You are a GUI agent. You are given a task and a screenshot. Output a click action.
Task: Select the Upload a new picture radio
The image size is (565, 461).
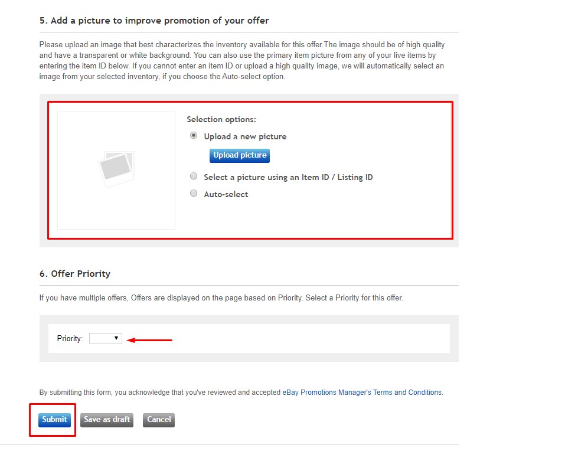[x=194, y=136]
